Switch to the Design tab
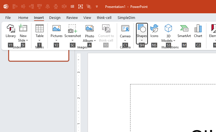Viewport: 216px width, 132px height. tap(55, 18)
